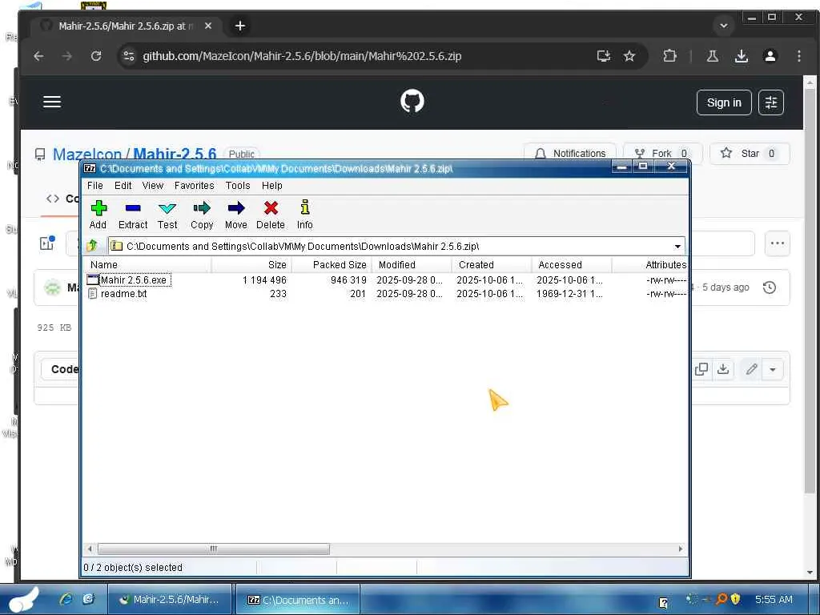
Task: Sort the list by Size column
Action: click(x=251, y=264)
